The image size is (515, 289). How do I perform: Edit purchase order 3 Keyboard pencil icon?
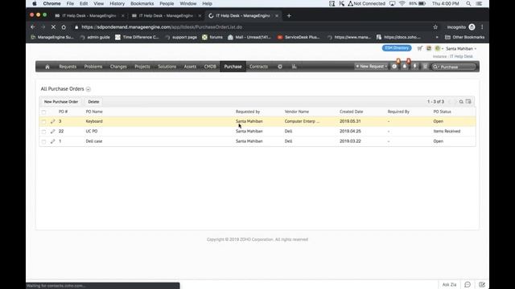tap(53, 121)
